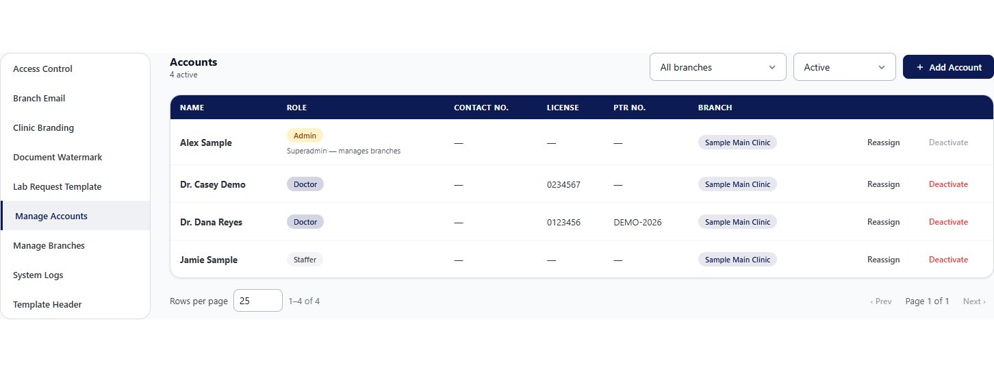Click license number 0123456
The width and height of the screenshot is (994, 372).
(563, 223)
